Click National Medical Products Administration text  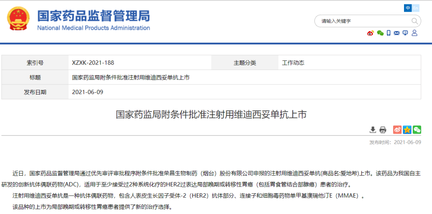pyautogui.click(x=94, y=28)
